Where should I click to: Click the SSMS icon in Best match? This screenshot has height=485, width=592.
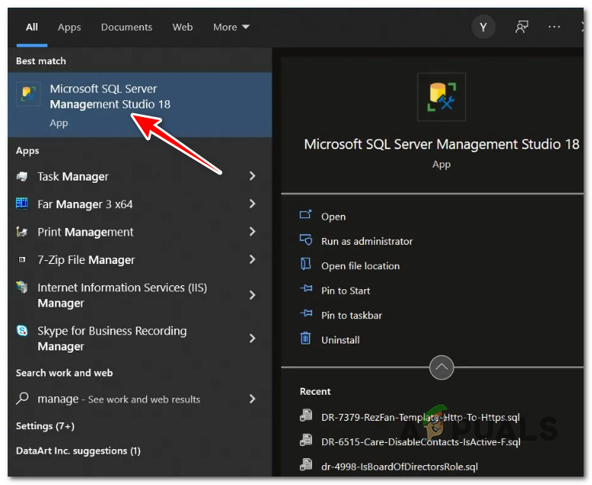(29, 93)
